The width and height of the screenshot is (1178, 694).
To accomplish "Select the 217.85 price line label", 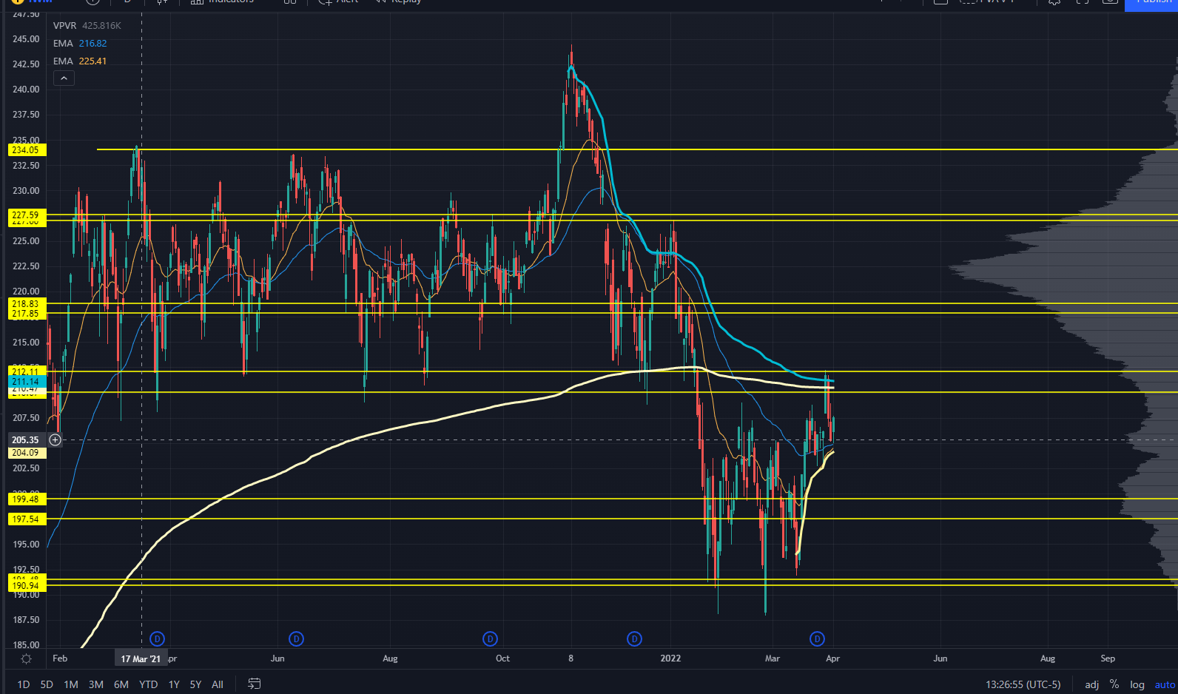I will pyautogui.click(x=27, y=314).
